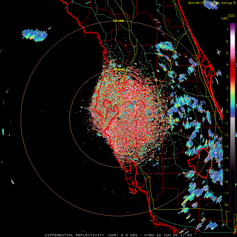Select the -2 value on color scale

(x=226, y=135)
